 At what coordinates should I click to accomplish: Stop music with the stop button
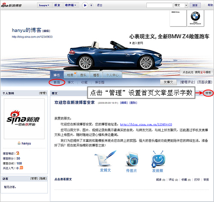91,5
